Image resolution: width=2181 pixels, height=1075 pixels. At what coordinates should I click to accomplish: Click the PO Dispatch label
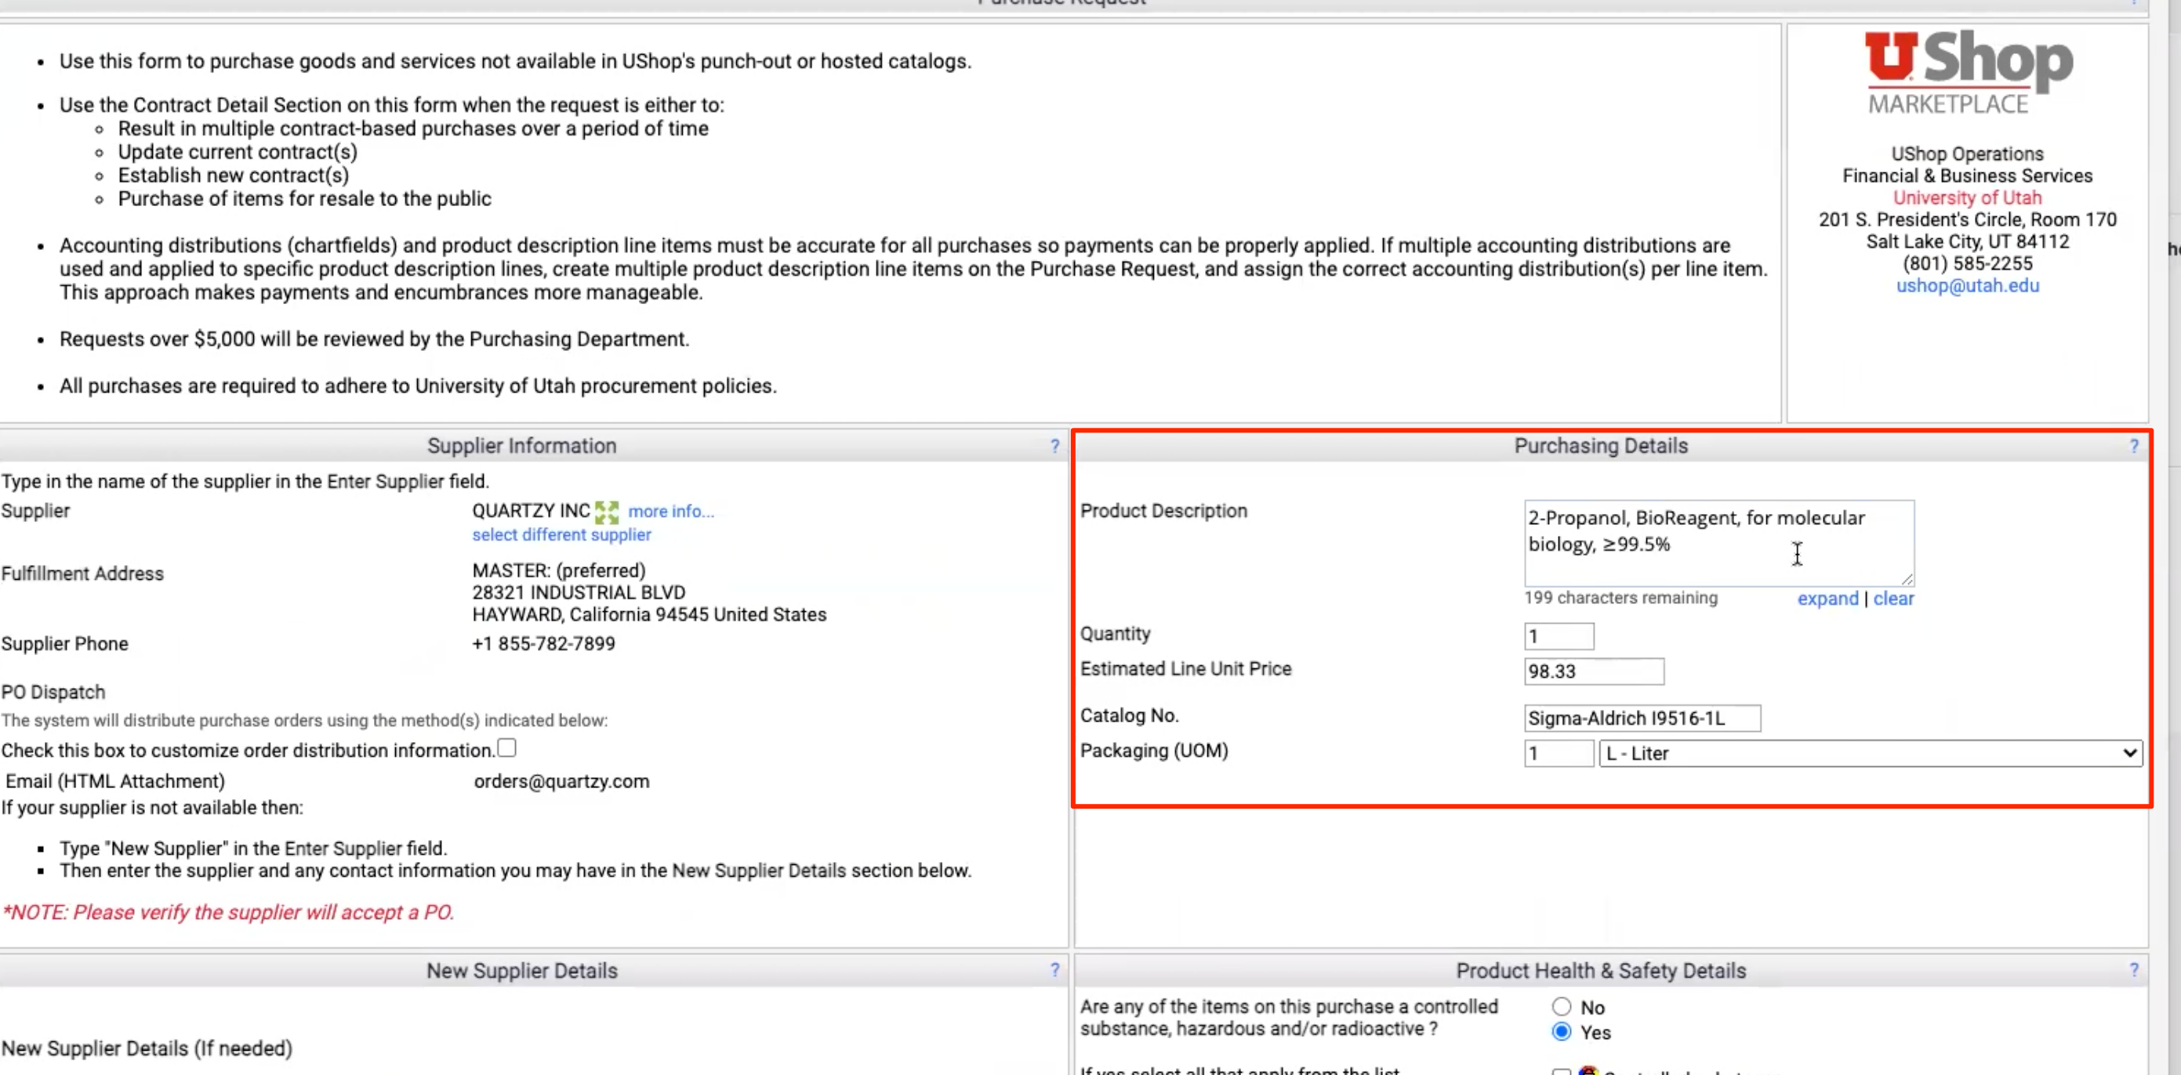point(53,693)
